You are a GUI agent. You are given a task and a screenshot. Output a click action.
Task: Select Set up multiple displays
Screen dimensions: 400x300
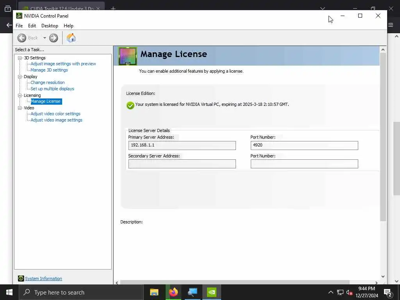[52, 89]
